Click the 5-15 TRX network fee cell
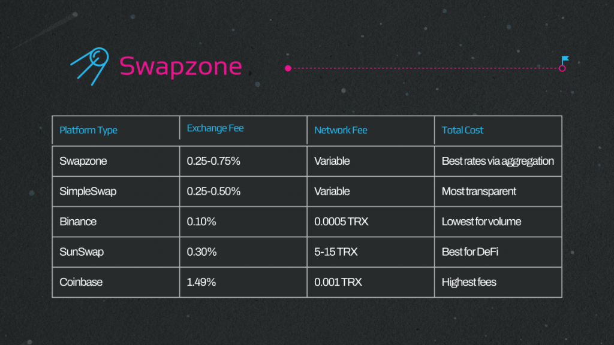614x345 pixels. (x=371, y=252)
